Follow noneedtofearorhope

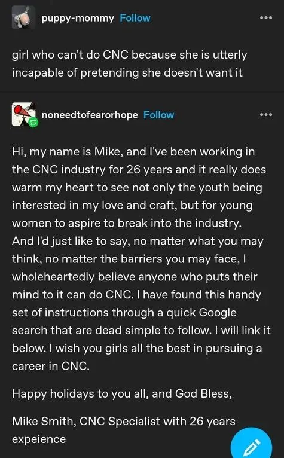(158, 115)
